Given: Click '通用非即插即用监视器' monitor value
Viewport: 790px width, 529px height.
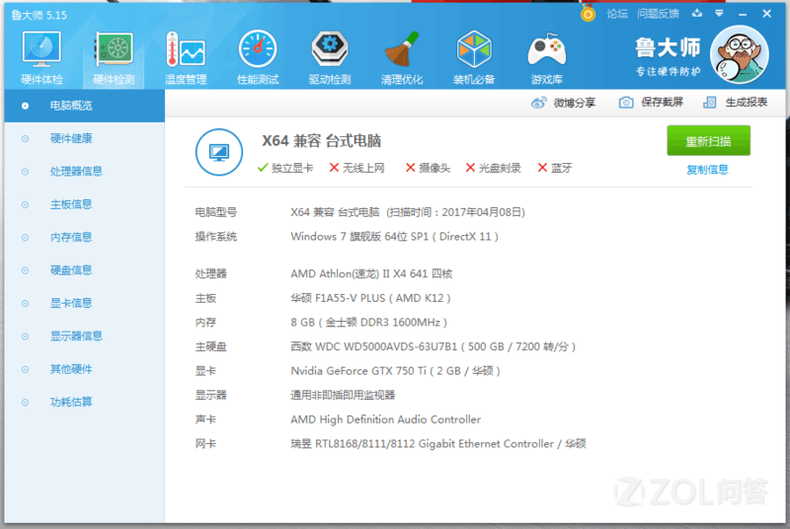Looking at the screenshot, I should tap(343, 395).
